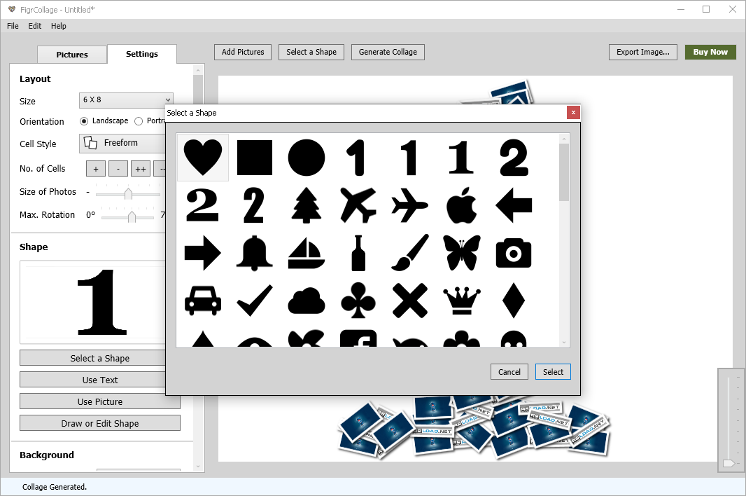The width and height of the screenshot is (746, 496).
Task: Add one cell with + button
Action: click(96, 169)
